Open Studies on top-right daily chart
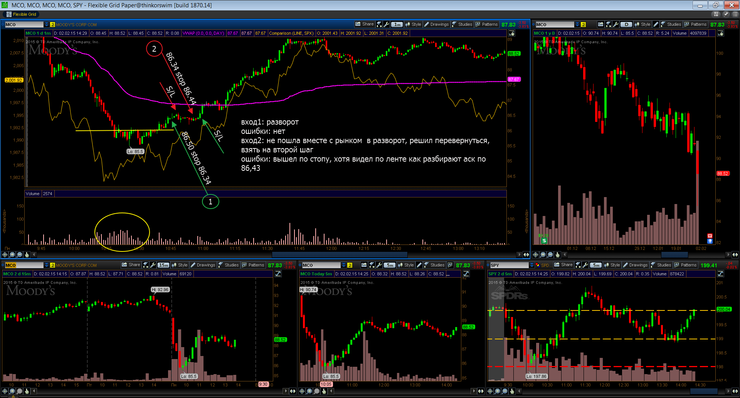The height and width of the screenshot is (398, 740). click(671, 24)
